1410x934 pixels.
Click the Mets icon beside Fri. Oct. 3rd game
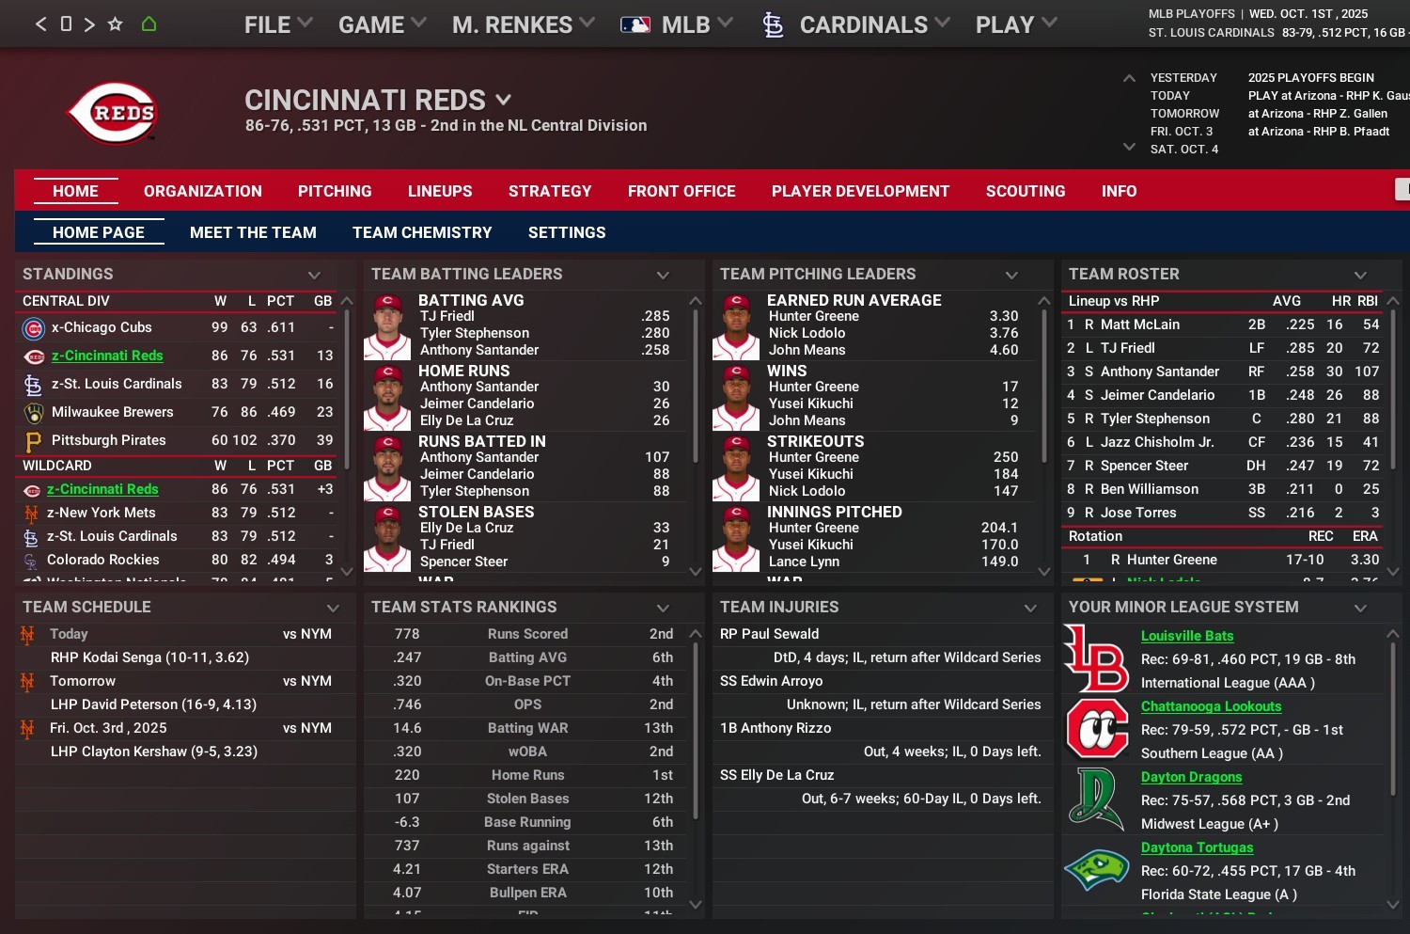27,729
